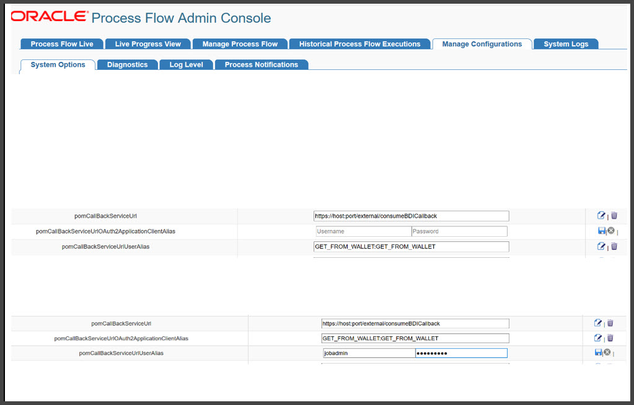This screenshot has width=634, height=405.
Task: Edit pomCallBackServiceUrl in the lower table
Action: 597,323
